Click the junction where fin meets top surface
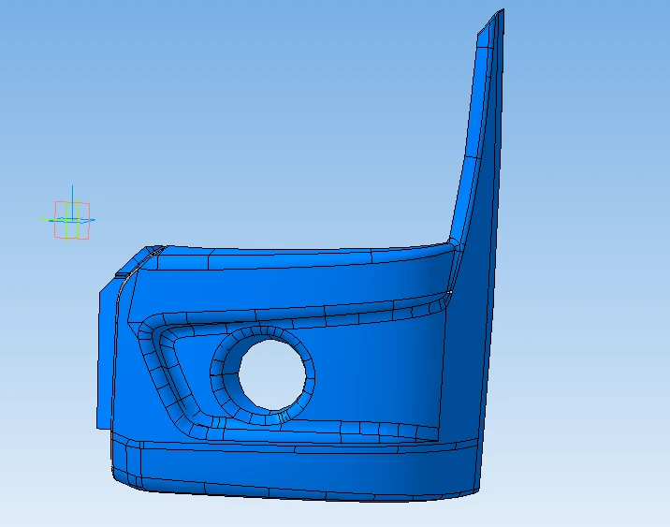 click(x=453, y=245)
